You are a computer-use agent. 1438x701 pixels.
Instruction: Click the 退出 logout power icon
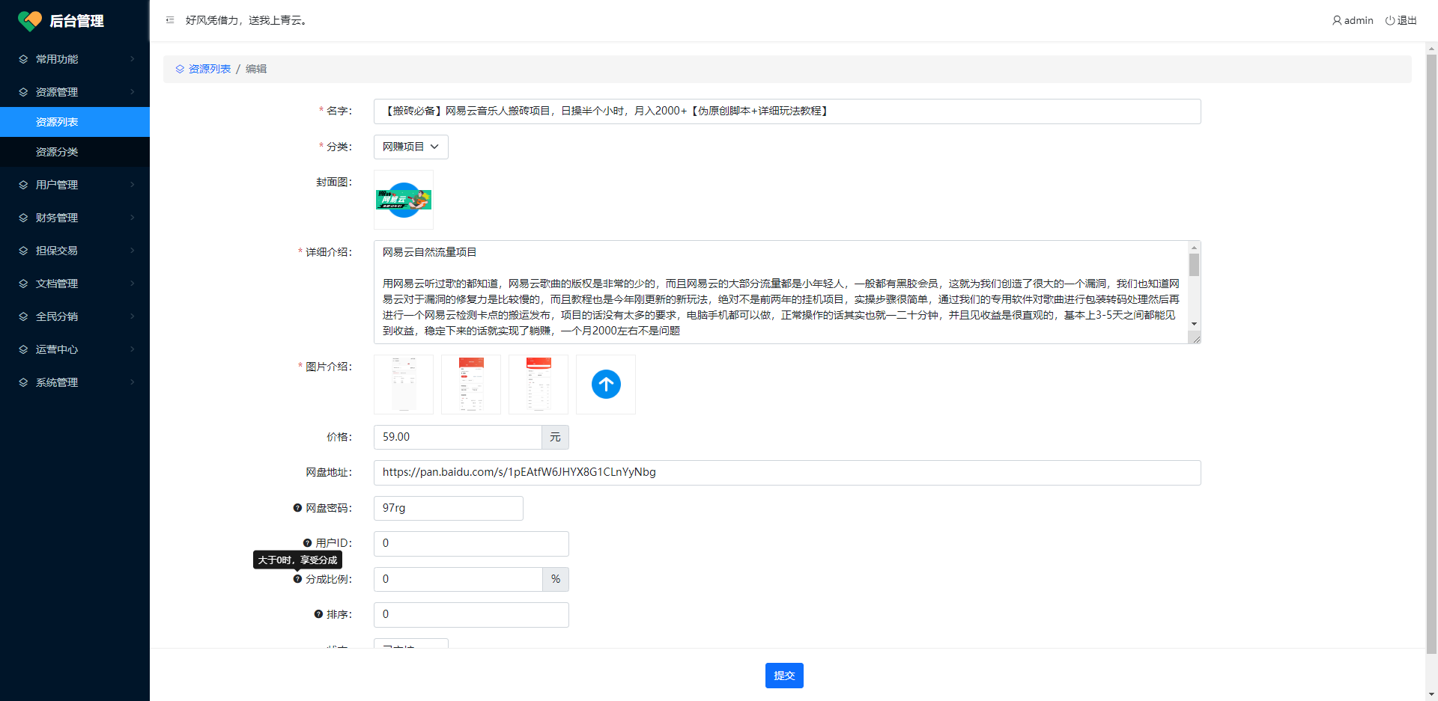tap(1389, 20)
